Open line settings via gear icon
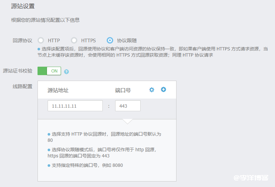275x187 pixels. (152, 90)
